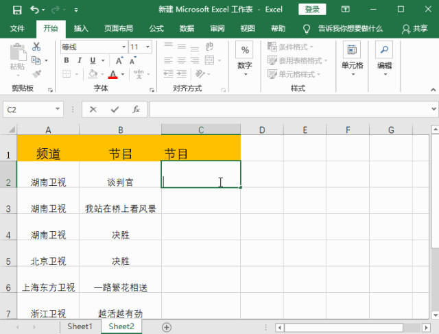Click the red font color A button
This screenshot has width=439, height=334.
112,74
